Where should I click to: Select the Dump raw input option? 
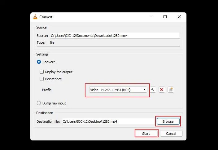pyautogui.click(x=39, y=103)
